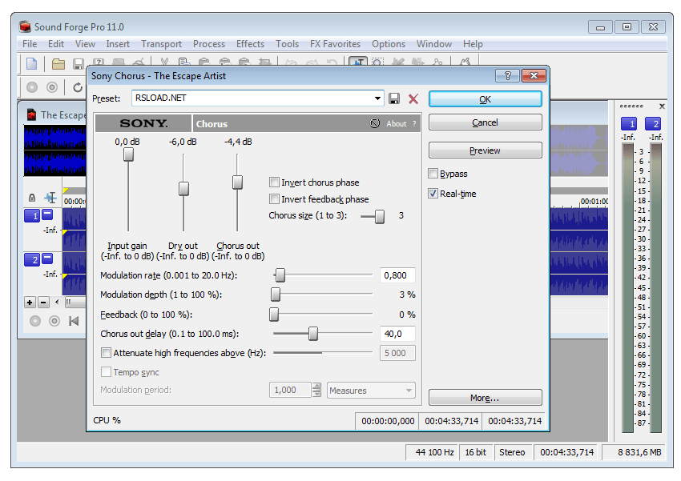Click the minus button beside channel 1

click(x=47, y=214)
